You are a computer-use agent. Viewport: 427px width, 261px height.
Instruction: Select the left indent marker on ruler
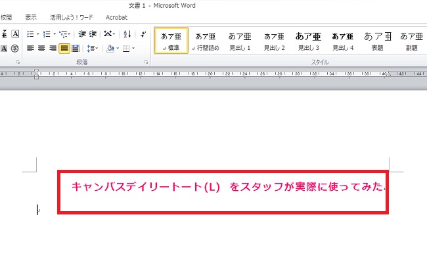click(x=36, y=77)
